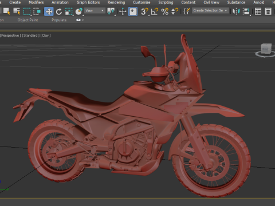This screenshot has width=275, height=206.
Task: Click the Align tool icon
Action: (x=246, y=11)
